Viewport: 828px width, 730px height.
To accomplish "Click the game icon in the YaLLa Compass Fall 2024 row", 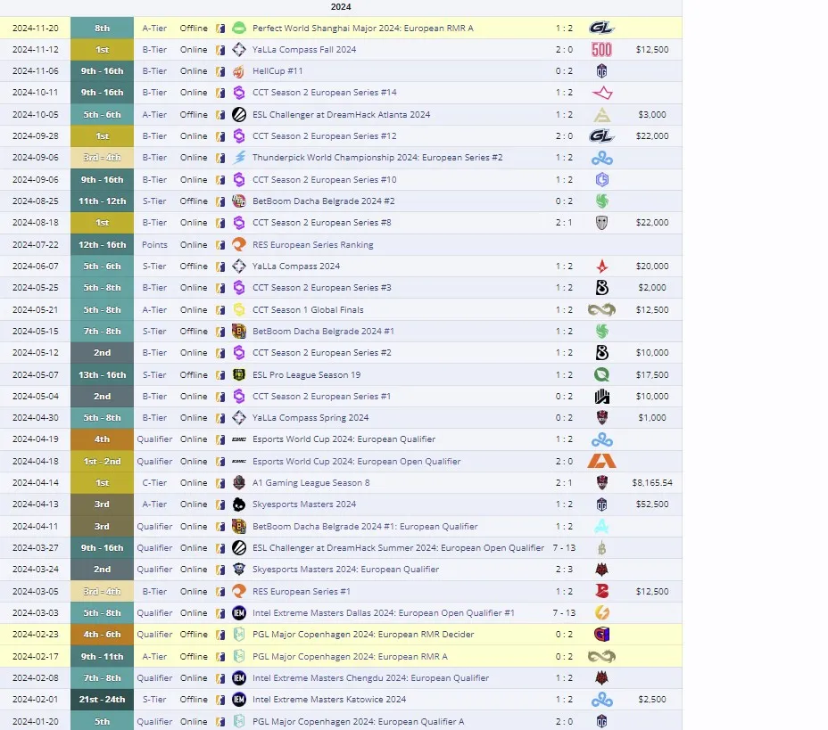I will click(x=220, y=50).
